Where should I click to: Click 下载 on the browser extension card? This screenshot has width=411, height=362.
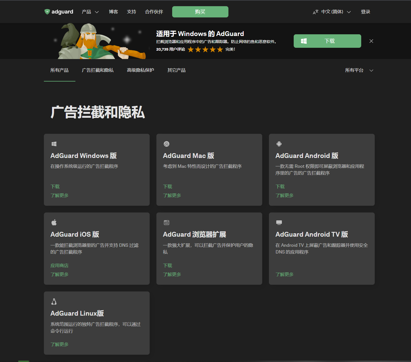(x=168, y=266)
